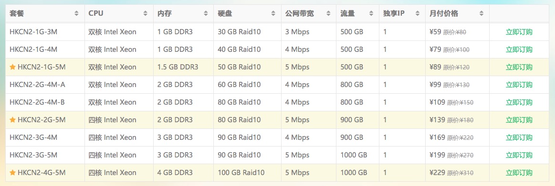Image resolution: width=555 pixels, height=186 pixels.
Task: Sort table using 内存 sort arrows
Action: [x=206, y=14]
